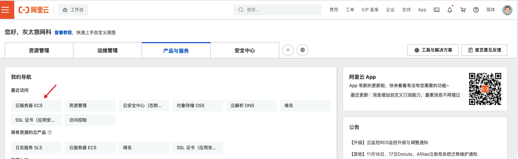
Task: Switch to the 产品与服务 tab
Action: (x=176, y=50)
